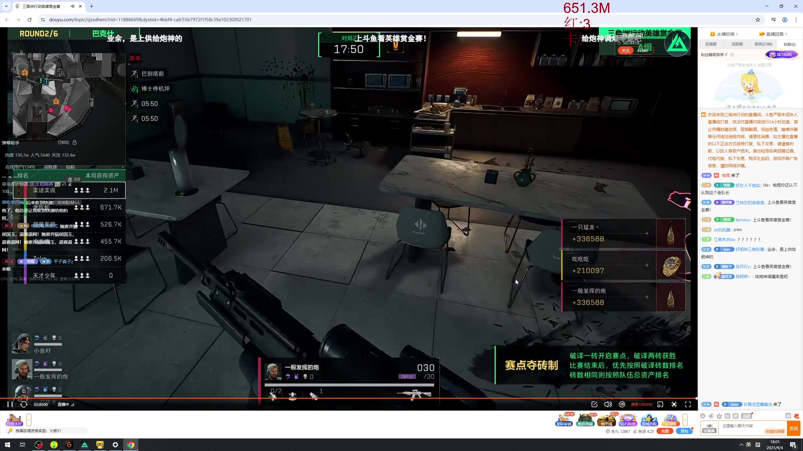Image resolution: width=803 pixels, height=451 pixels.
Task: Show hidden system tray icons
Action: tap(741, 445)
